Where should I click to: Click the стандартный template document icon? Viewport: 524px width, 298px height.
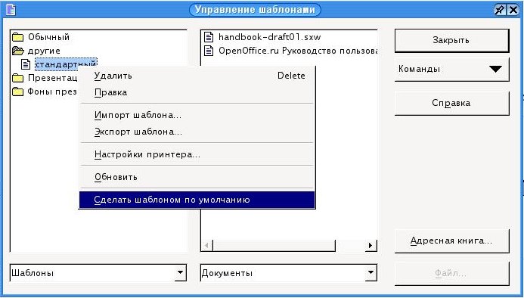(x=26, y=64)
